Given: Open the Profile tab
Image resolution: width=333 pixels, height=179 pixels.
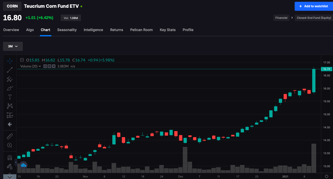Looking at the screenshot, I should (188, 30).
